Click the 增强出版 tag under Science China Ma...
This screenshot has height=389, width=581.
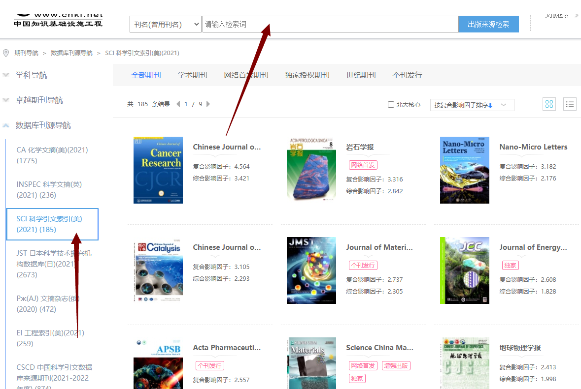pyautogui.click(x=396, y=366)
